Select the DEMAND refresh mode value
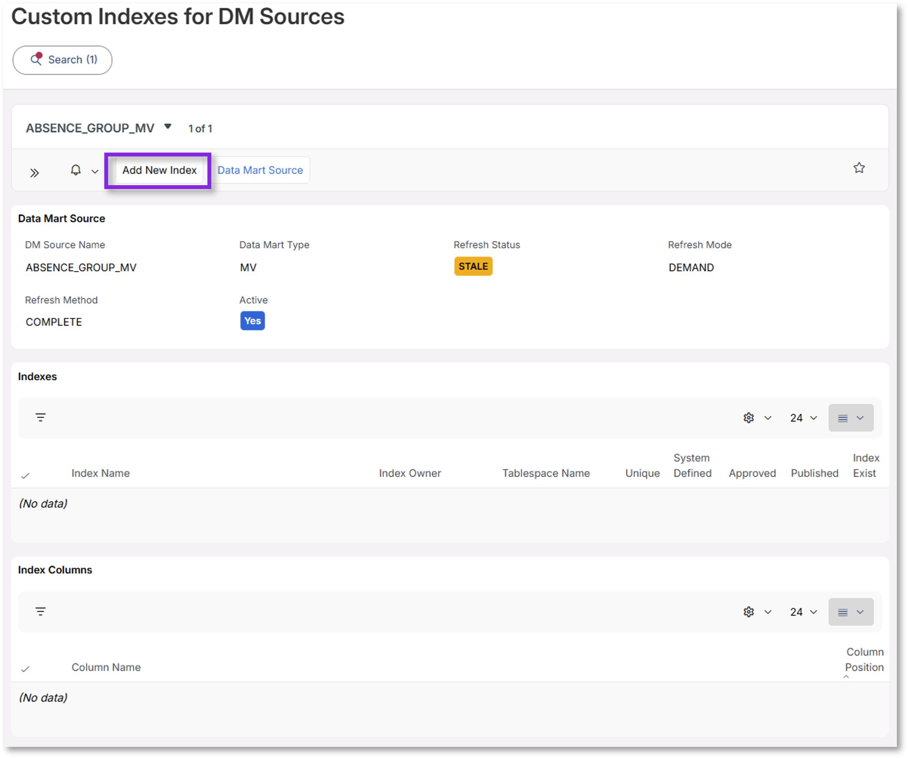The image size is (908, 758). tap(691, 268)
